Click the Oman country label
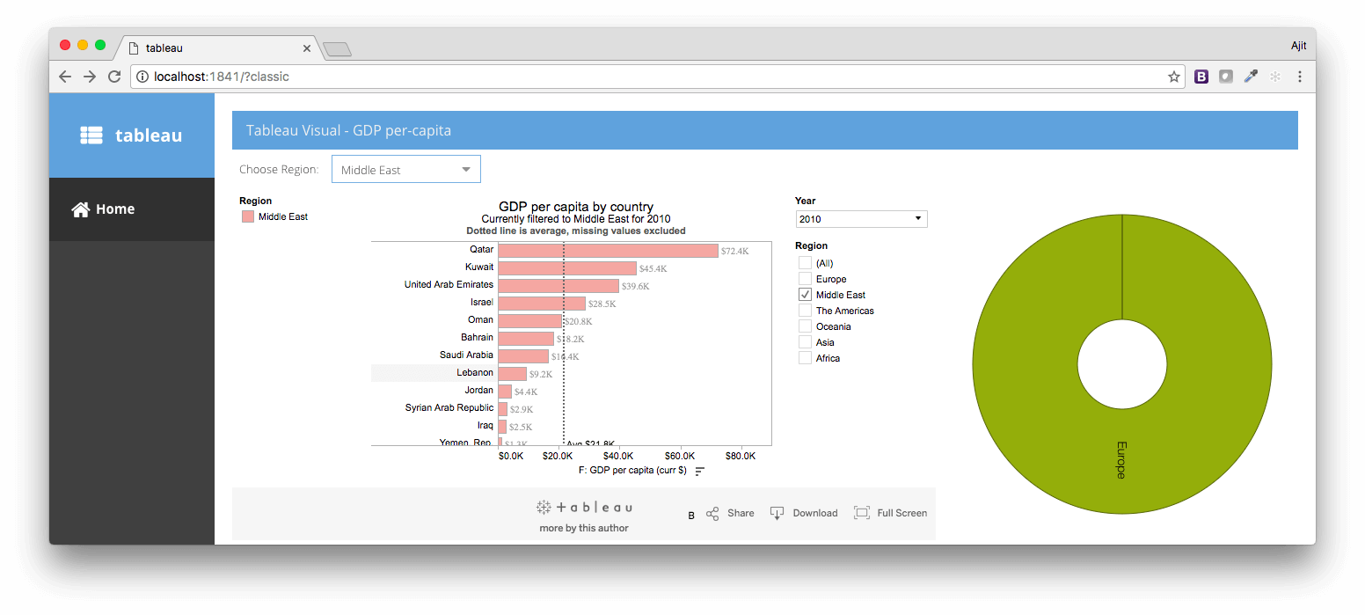Image resolution: width=1365 pixels, height=615 pixels. pos(480,320)
